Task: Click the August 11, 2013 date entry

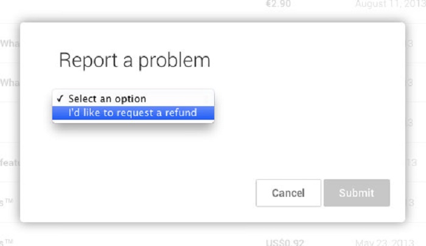Action: [391, 4]
